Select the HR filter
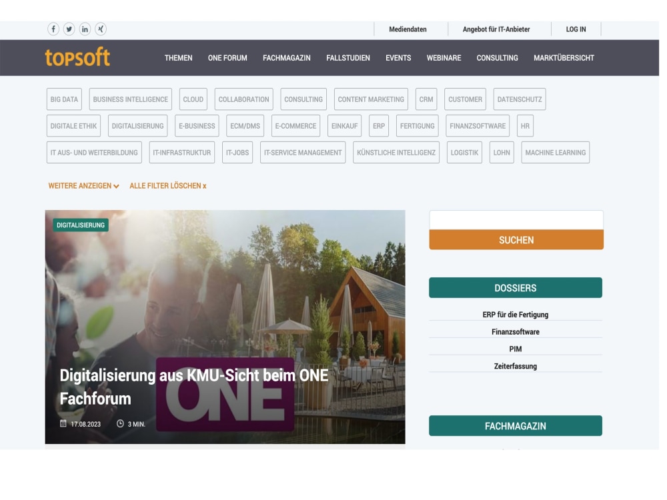 click(x=525, y=126)
